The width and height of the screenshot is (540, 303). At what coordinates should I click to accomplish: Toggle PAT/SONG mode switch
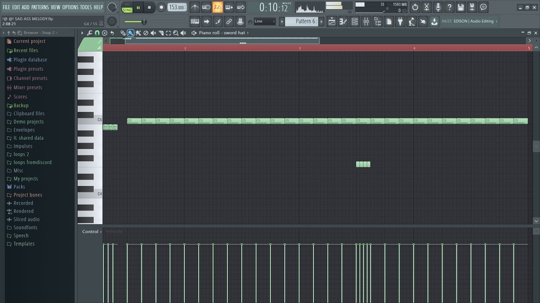coord(127,7)
